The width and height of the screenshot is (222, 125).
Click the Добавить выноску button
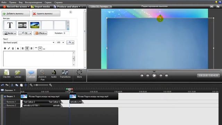coord(16,14)
